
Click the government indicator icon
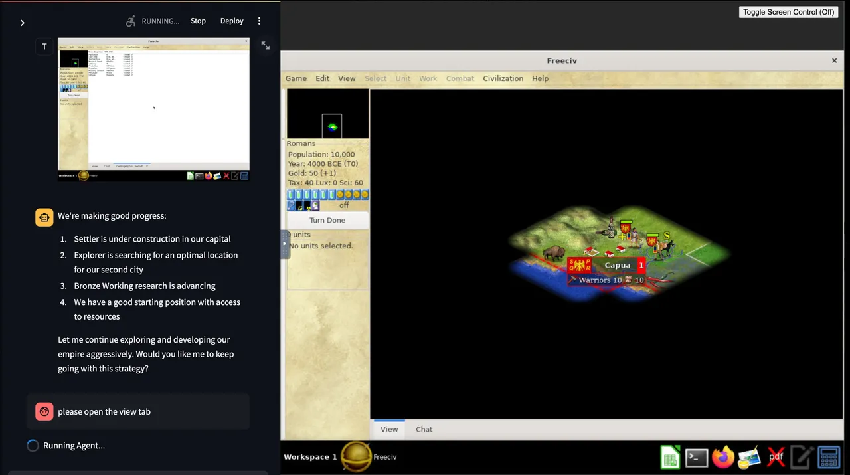(315, 205)
